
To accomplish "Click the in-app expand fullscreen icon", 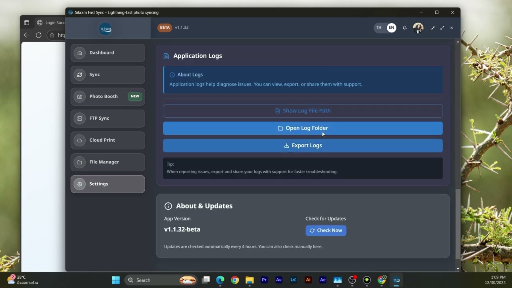I will click(442, 28).
